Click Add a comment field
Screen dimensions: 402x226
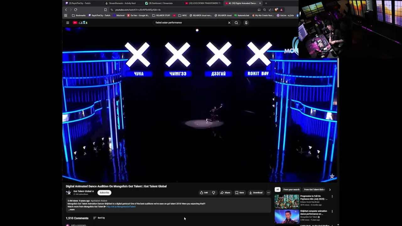pyautogui.click(x=79, y=225)
